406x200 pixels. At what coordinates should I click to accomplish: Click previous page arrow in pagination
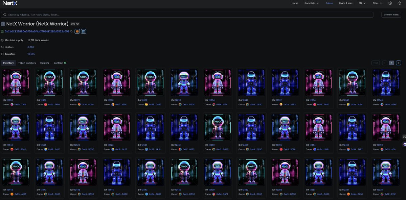[x=385, y=63]
